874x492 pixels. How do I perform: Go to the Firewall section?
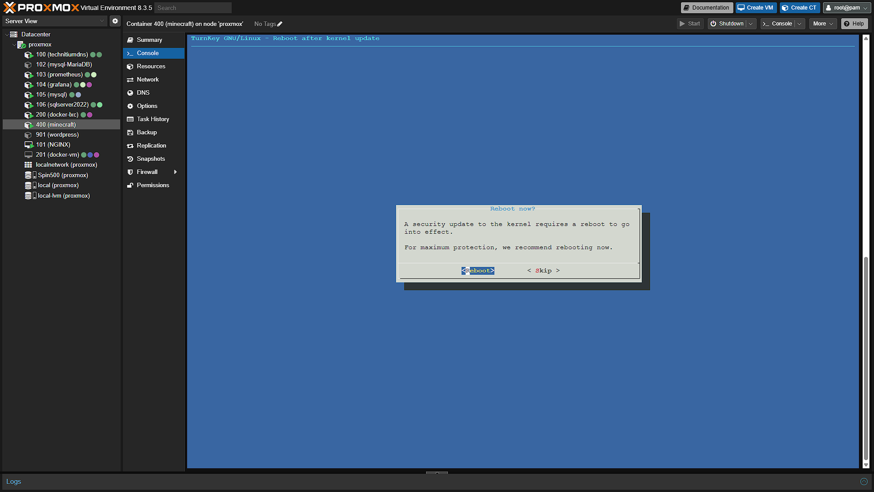coord(153,172)
